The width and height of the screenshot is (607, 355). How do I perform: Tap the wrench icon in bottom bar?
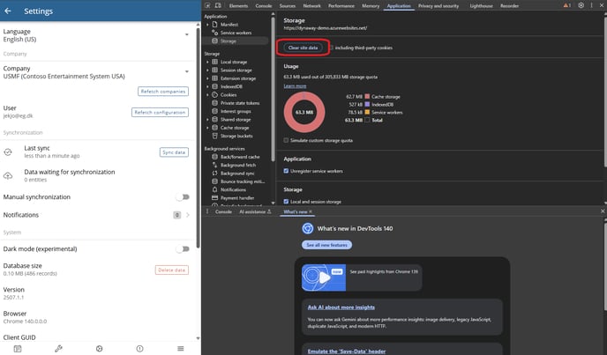[58, 348]
